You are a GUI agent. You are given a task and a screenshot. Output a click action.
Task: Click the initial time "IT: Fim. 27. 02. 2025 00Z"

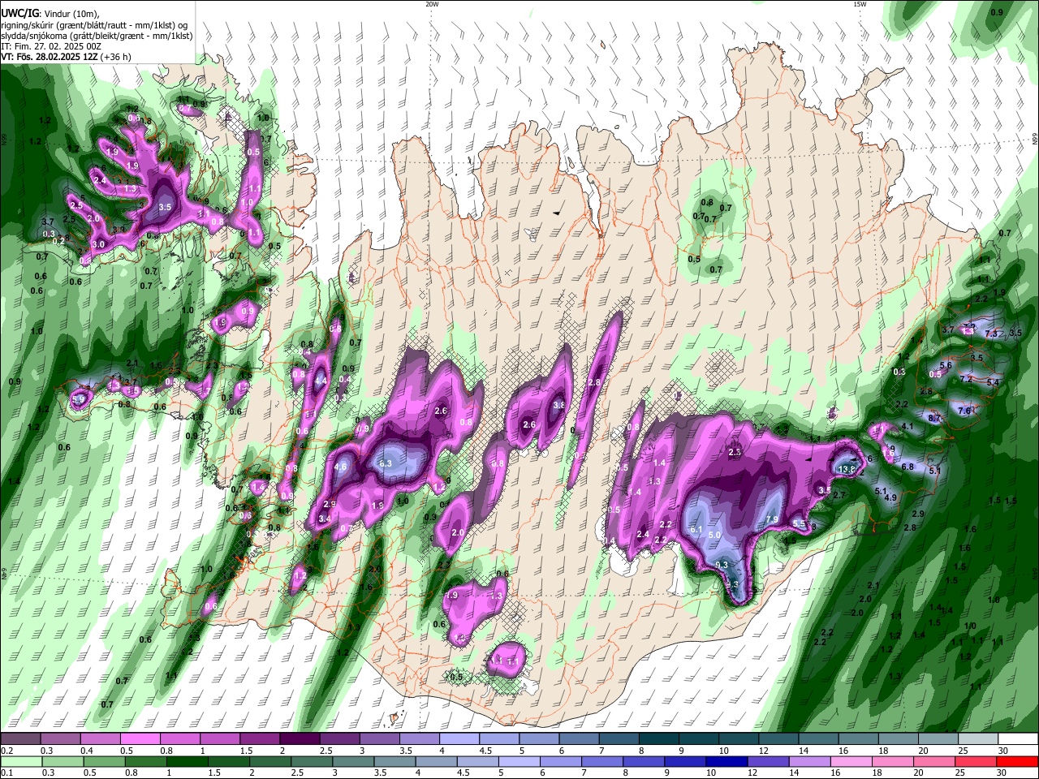(51, 46)
